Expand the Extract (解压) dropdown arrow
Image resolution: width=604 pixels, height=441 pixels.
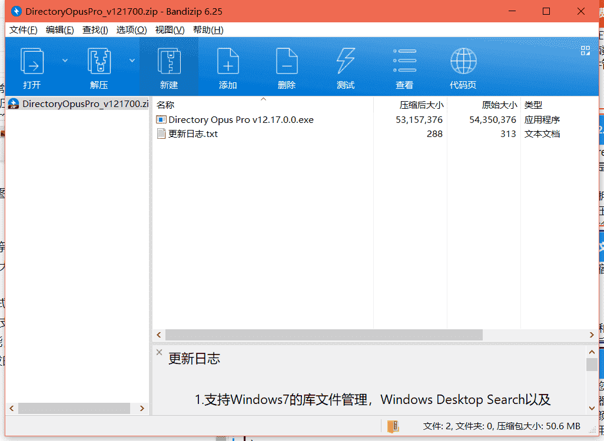tap(132, 61)
